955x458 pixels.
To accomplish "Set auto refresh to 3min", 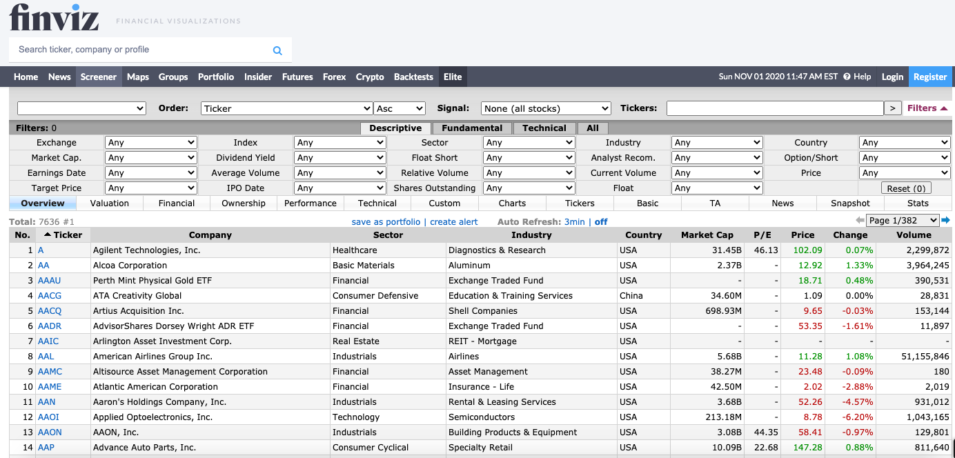I will pos(574,221).
